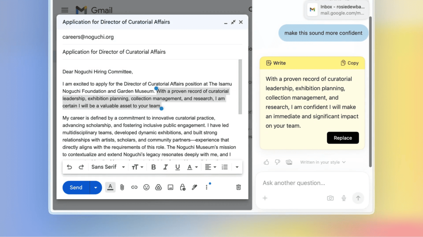
Task: Send the email
Action: (x=76, y=187)
